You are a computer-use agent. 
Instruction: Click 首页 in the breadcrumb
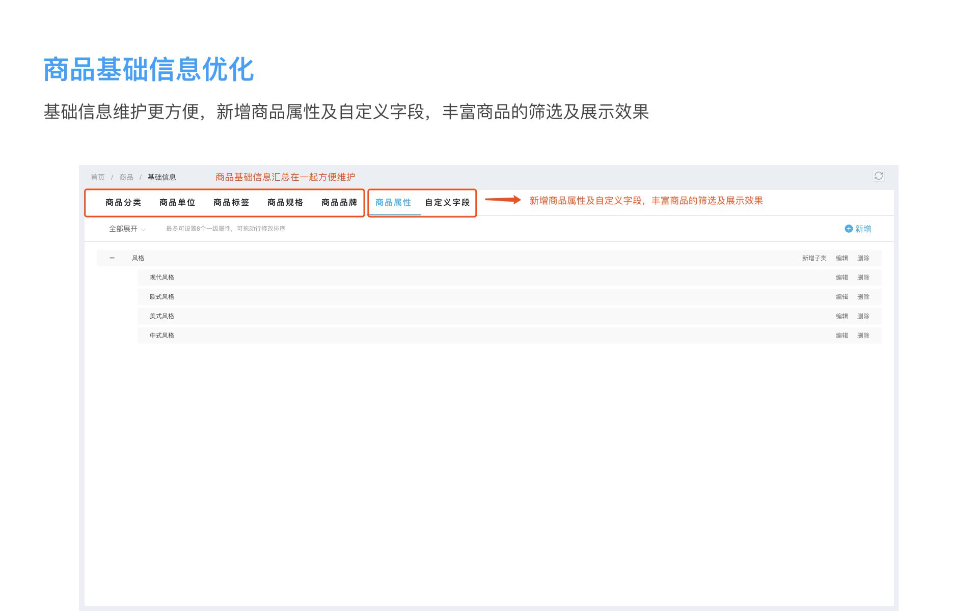tap(98, 177)
